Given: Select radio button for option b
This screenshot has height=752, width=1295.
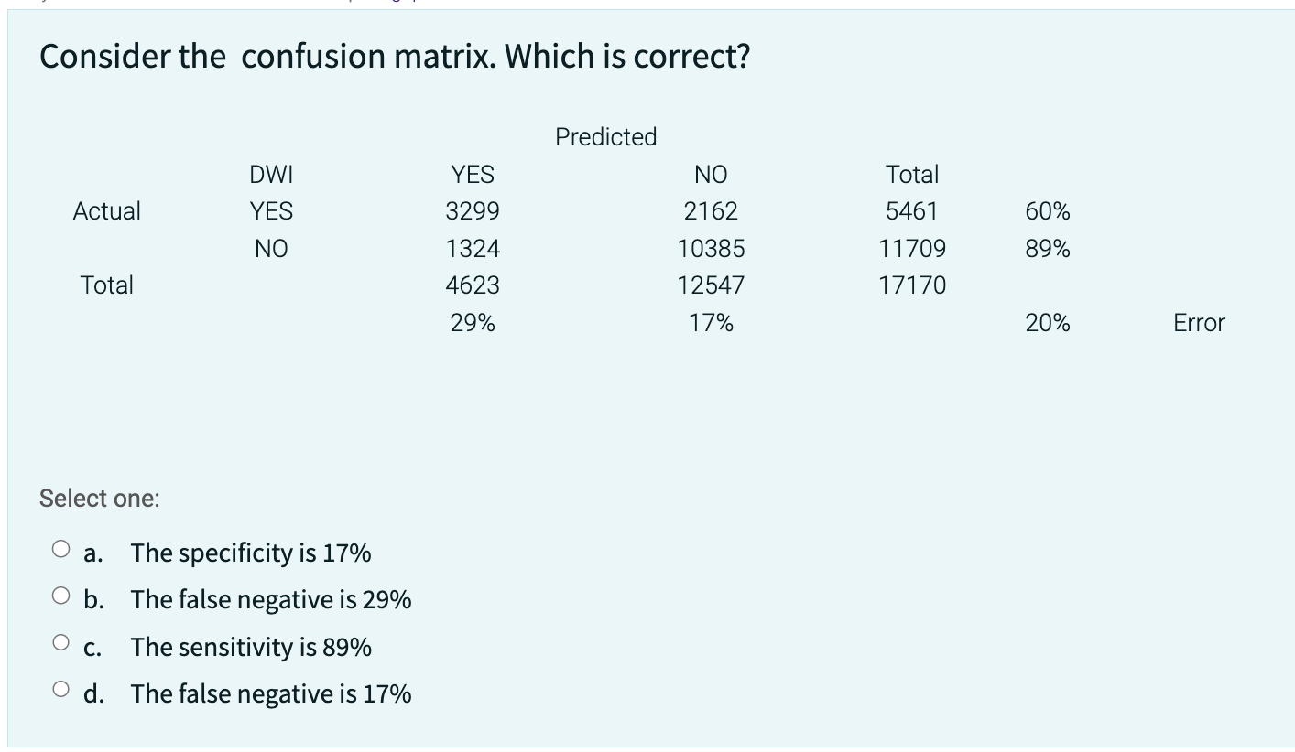Looking at the screenshot, I should [x=62, y=594].
